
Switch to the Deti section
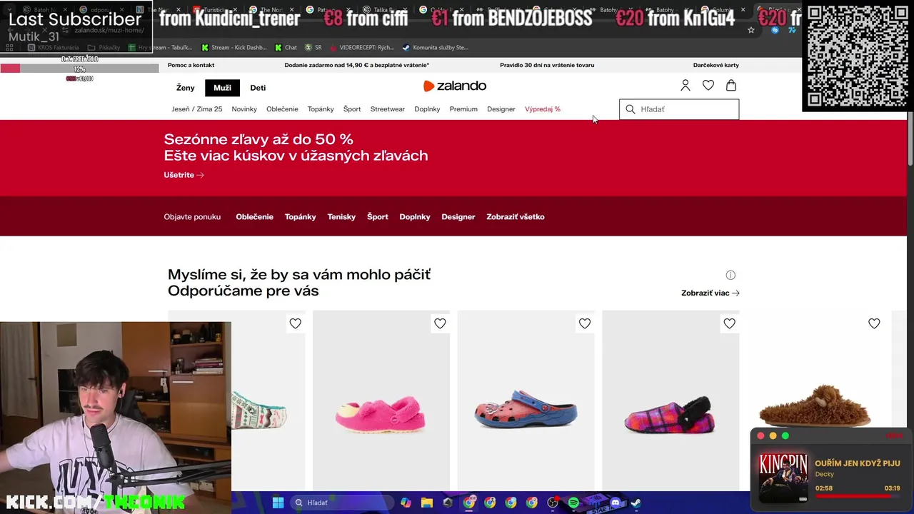[258, 88]
